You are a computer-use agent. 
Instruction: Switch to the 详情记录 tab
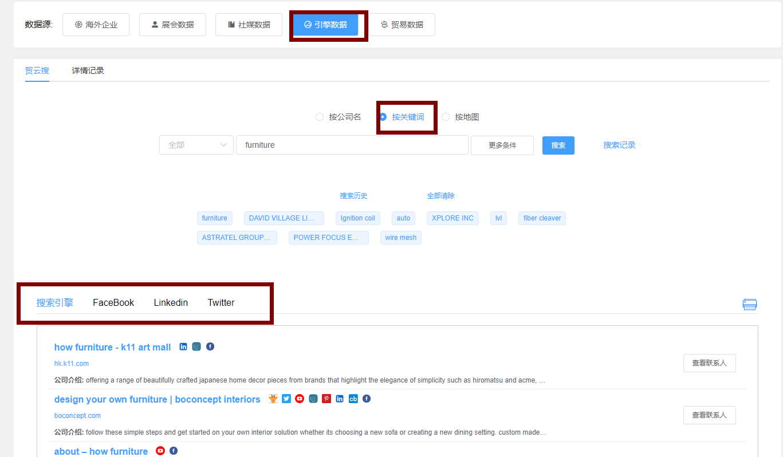[88, 70]
